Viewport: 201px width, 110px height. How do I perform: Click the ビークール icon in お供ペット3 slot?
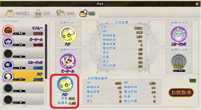[68, 61]
